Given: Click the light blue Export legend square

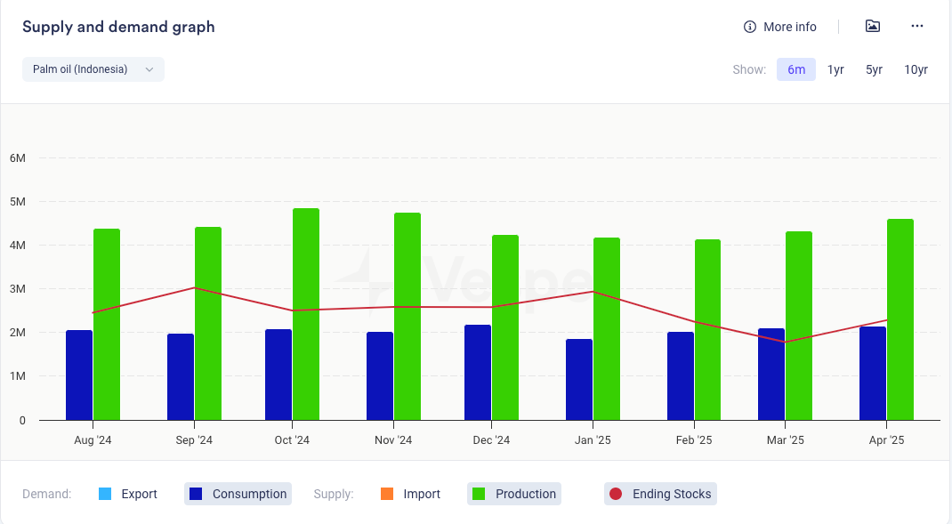Looking at the screenshot, I should pyautogui.click(x=106, y=494).
